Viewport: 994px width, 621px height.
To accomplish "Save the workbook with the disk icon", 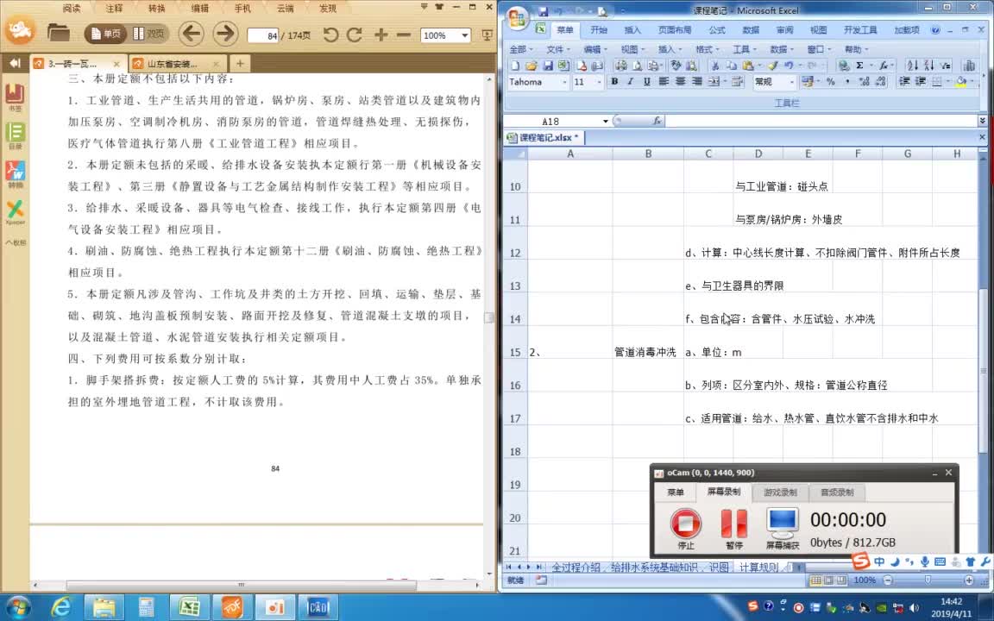I will pos(549,66).
